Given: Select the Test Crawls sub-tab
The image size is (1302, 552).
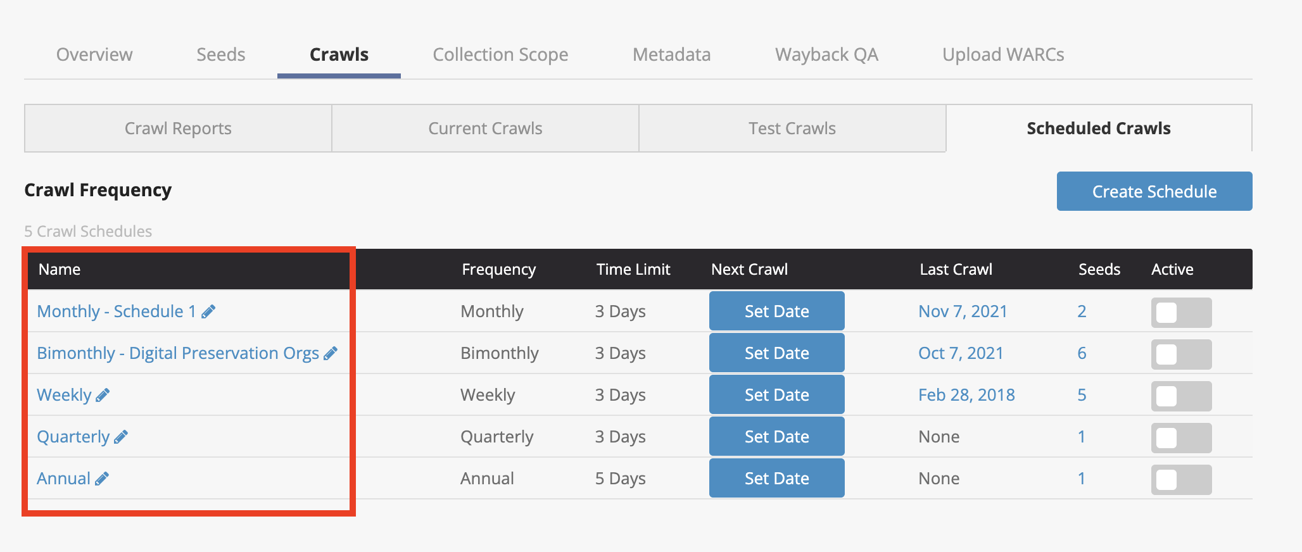Looking at the screenshot, I should 792,129.
